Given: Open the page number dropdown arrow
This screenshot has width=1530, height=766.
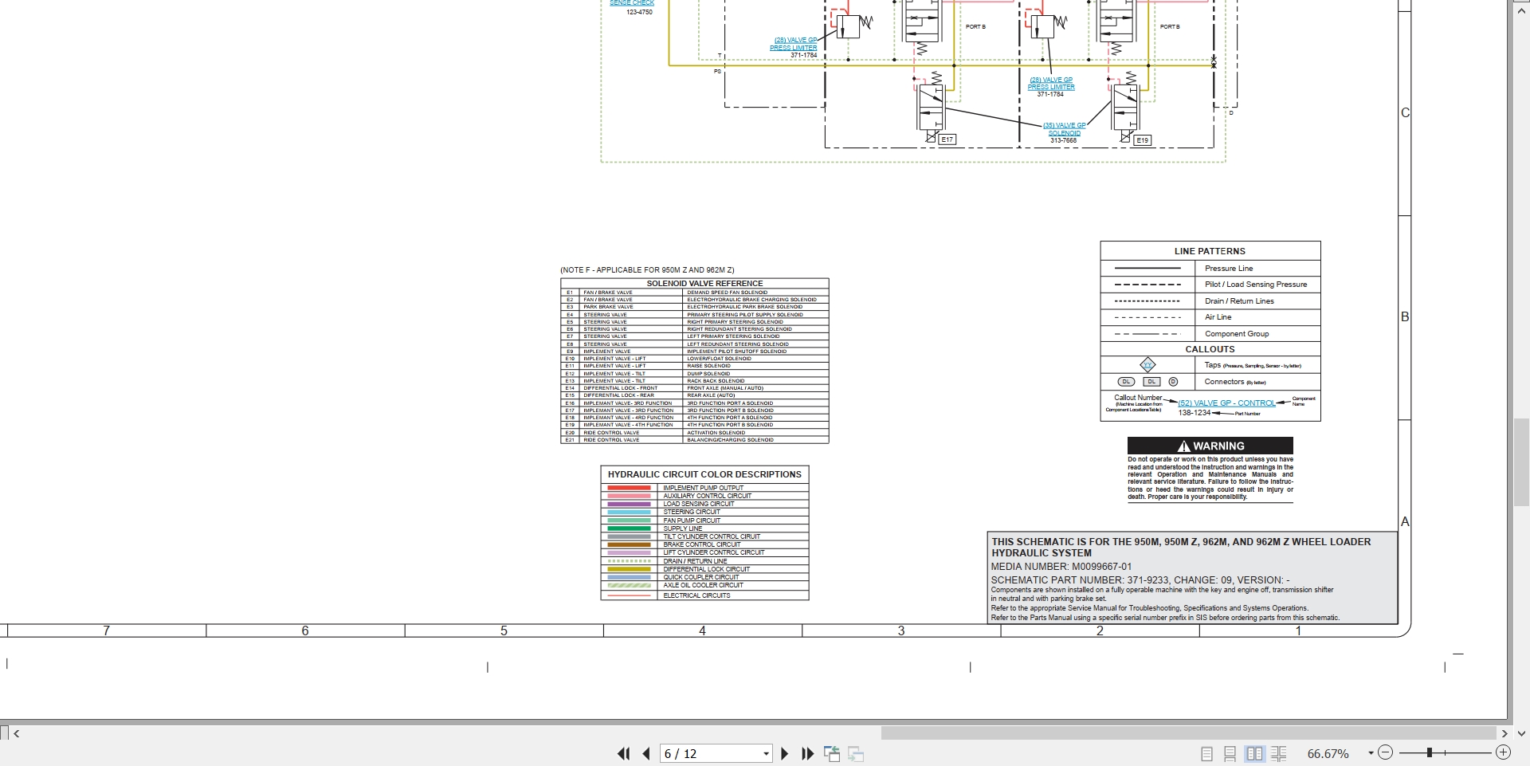Looking at the screenshot, I should [766, 754].
